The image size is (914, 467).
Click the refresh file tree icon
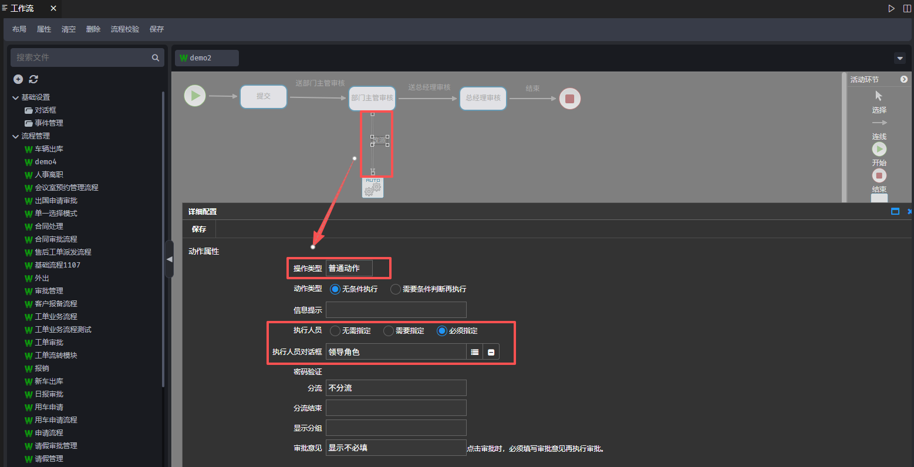click(33, 79)
